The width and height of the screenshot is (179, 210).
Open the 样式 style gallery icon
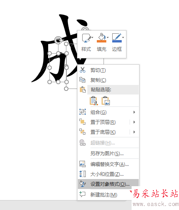click(x=86, y=38)
